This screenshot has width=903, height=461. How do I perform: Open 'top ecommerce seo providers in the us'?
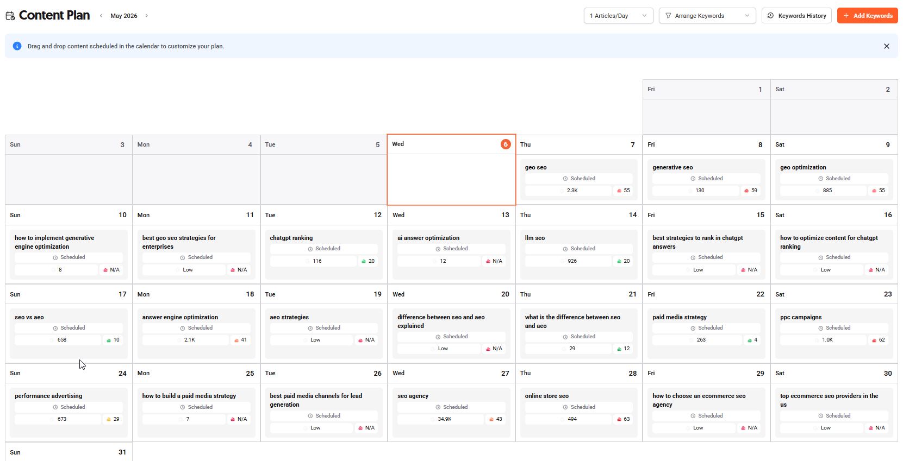(834, 413)
